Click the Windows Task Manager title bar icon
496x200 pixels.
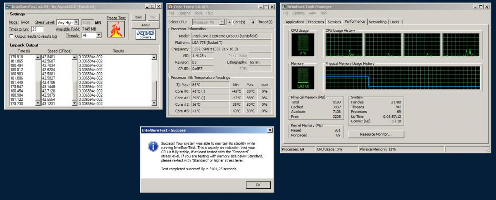pos(285,7)
